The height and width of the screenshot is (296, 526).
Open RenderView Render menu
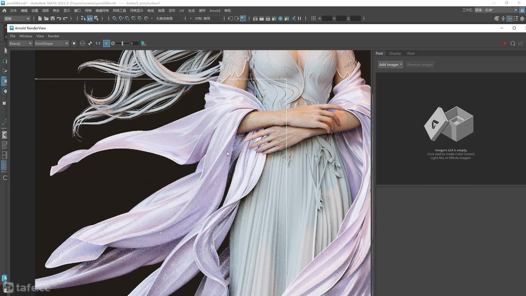tap(54, 36)
